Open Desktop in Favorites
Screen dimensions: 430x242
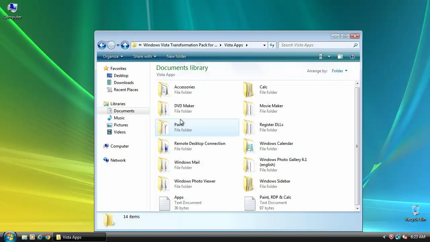121,76
